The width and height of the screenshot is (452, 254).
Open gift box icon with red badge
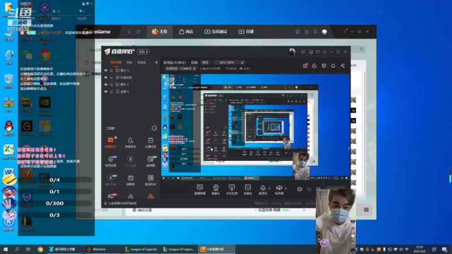point(305,65)
